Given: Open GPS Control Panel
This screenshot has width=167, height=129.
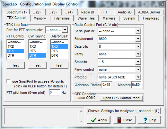Looking at the screenshot, I should 121,98.
